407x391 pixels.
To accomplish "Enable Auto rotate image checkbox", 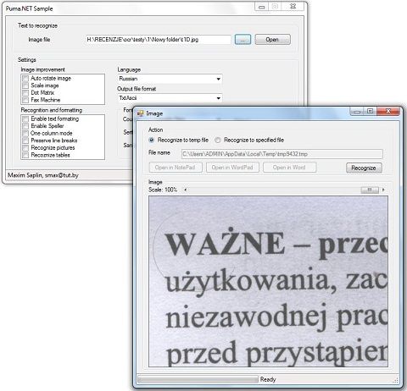I will click(x=25, y=78).
